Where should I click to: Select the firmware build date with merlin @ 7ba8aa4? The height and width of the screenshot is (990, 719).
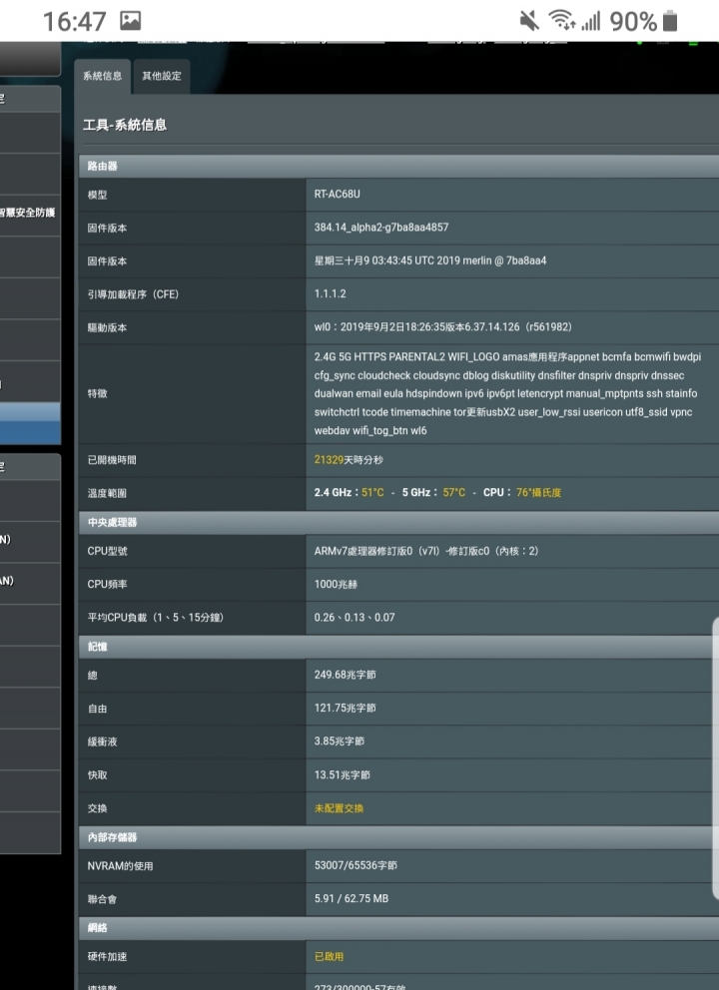pyautogui.click(x=430, y=260)
